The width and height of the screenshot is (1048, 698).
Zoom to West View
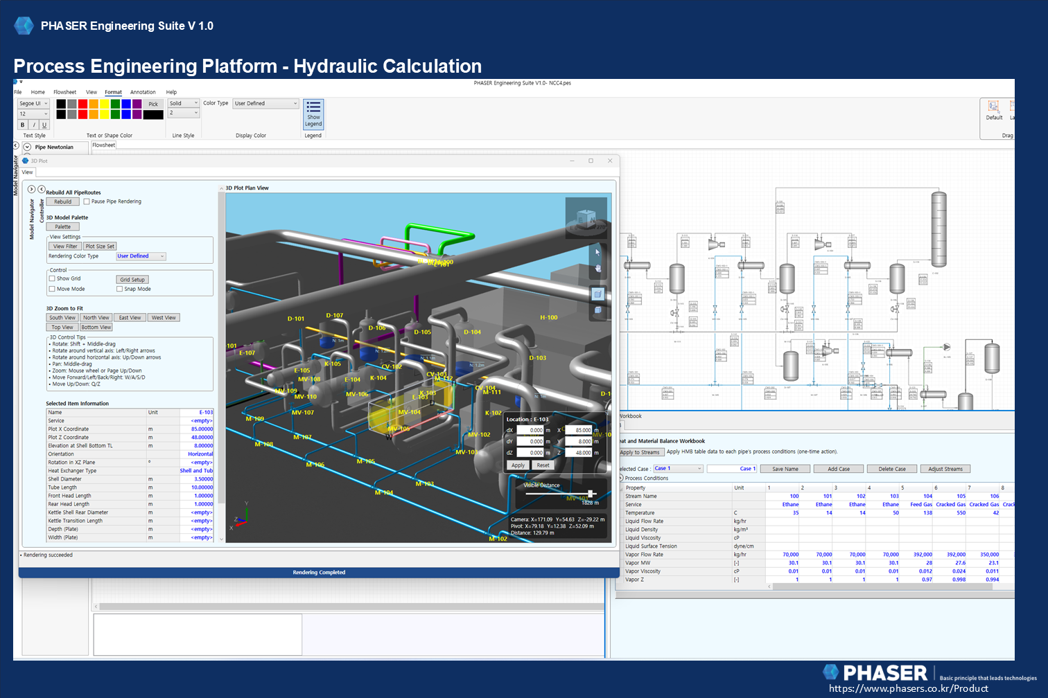coord(164,318)
